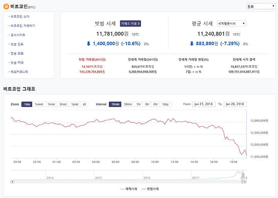The height and width of the screenshot is (198, 278).
Task: Click the 824,671비트코인 value
Action: click(x=143, y=67)
